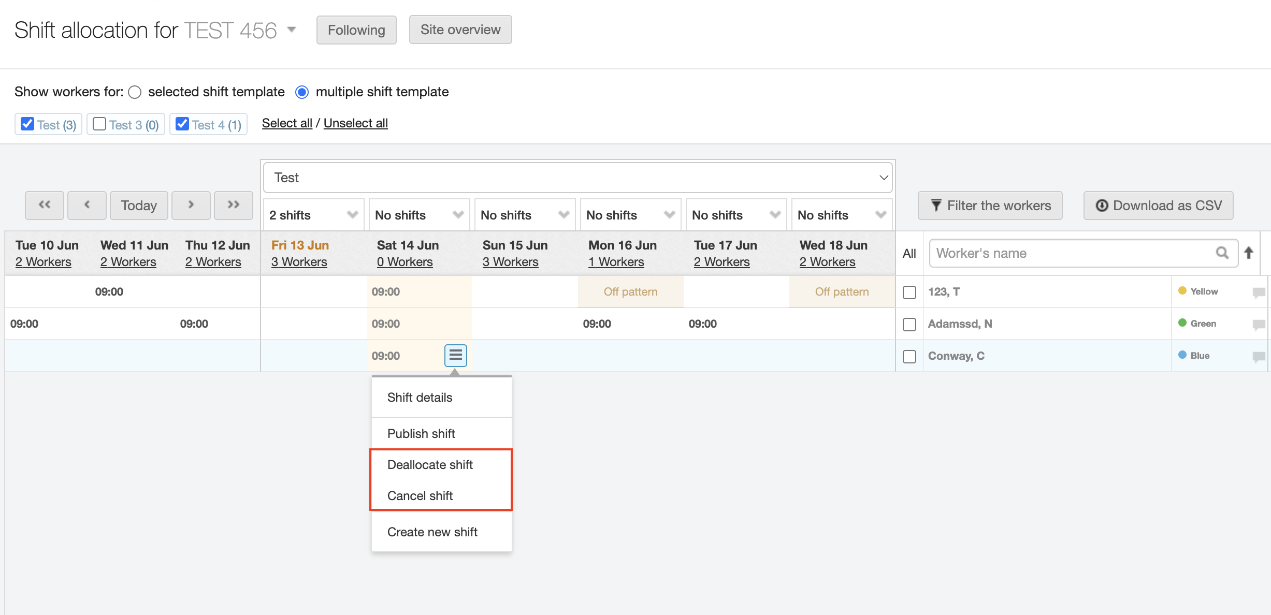
Task: Uncheck the Test 4 (1) template checkbox
Action: click(182, 124)
